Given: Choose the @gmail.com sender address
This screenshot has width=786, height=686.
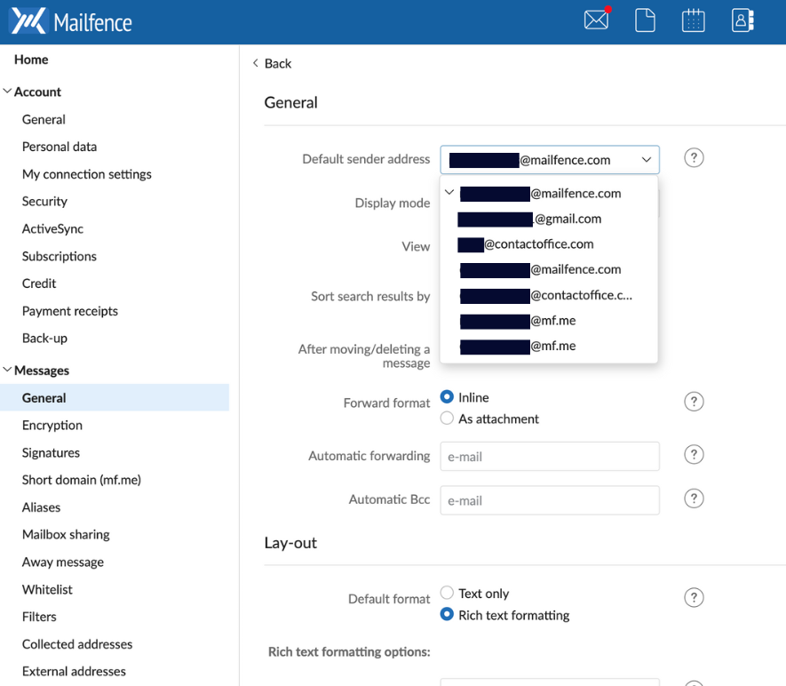Looking at the screenshot, I should coord(549,219).
